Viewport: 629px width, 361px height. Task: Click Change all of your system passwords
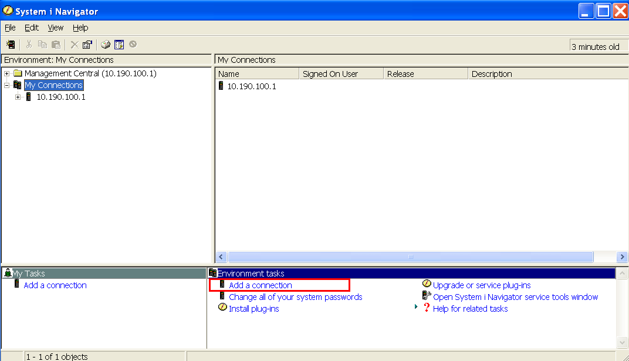click(x=296, y=297)
